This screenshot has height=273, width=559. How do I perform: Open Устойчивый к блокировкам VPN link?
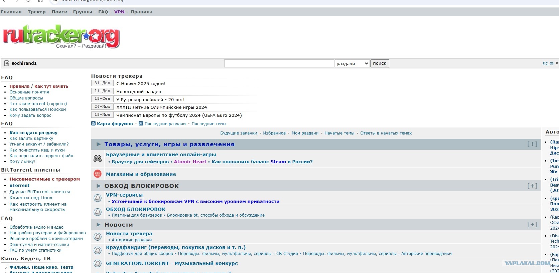(195, 201)
